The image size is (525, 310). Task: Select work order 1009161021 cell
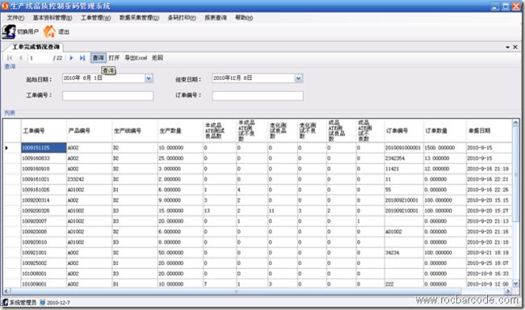tap(44, 179)
